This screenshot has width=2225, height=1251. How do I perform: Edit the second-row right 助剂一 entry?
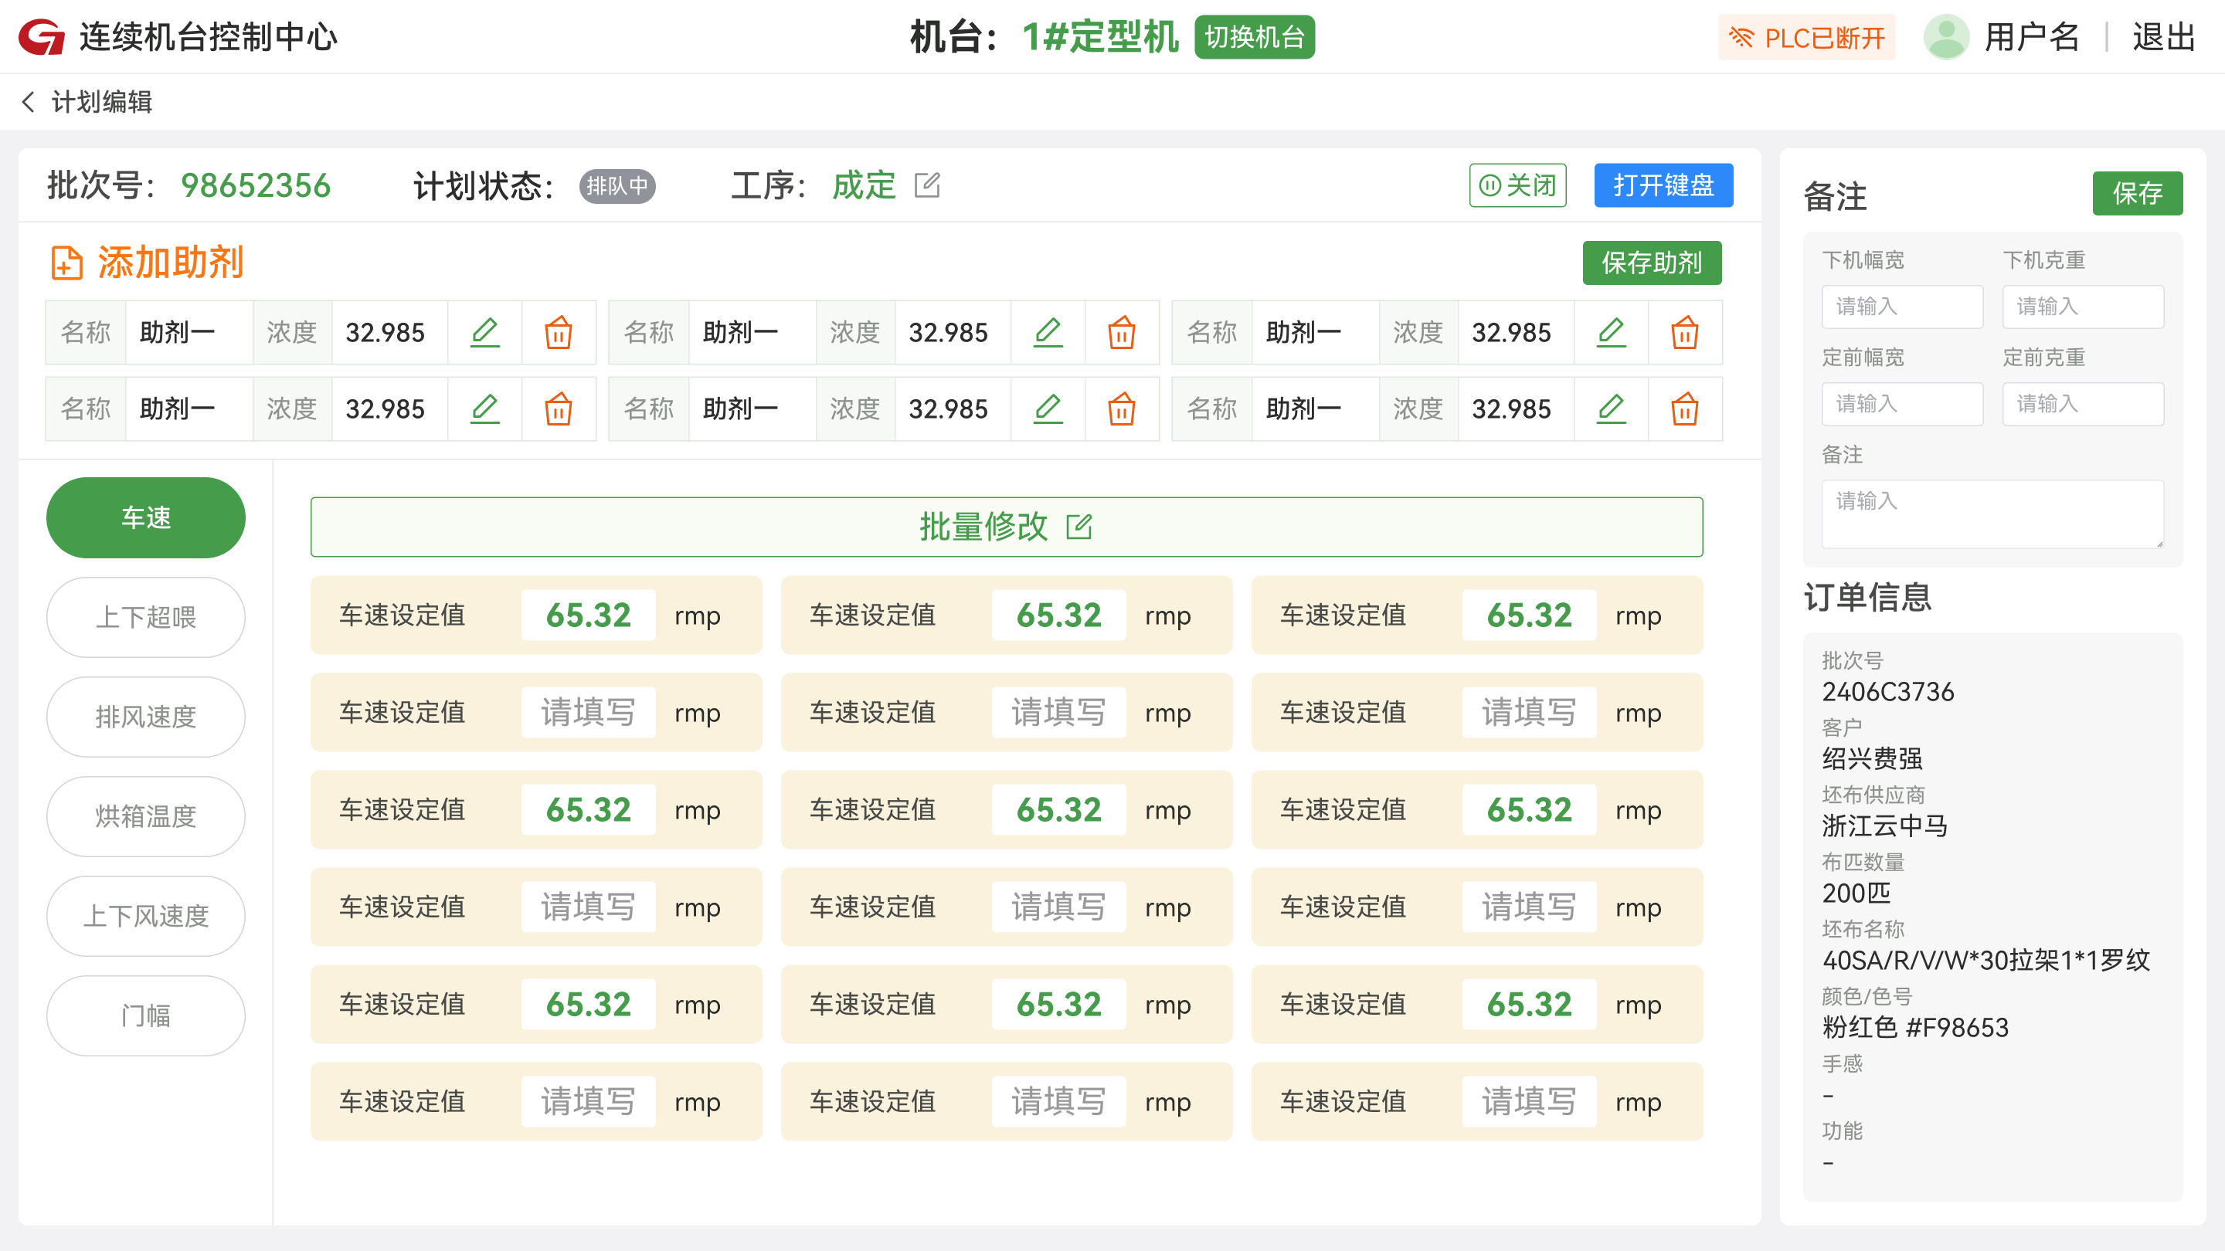tap(1611, 409)
